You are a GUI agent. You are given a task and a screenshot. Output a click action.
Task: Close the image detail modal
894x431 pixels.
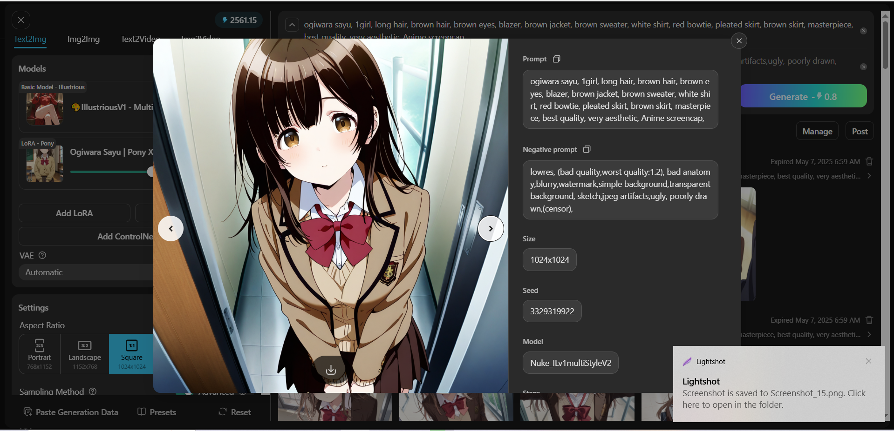739,41
